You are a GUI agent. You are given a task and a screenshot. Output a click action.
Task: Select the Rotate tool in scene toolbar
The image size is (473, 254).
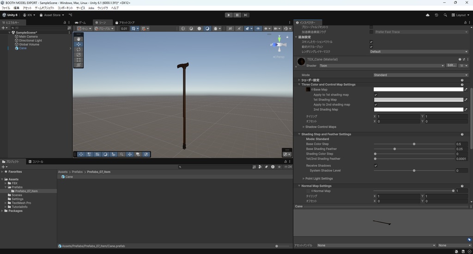(x=79, y=49)
